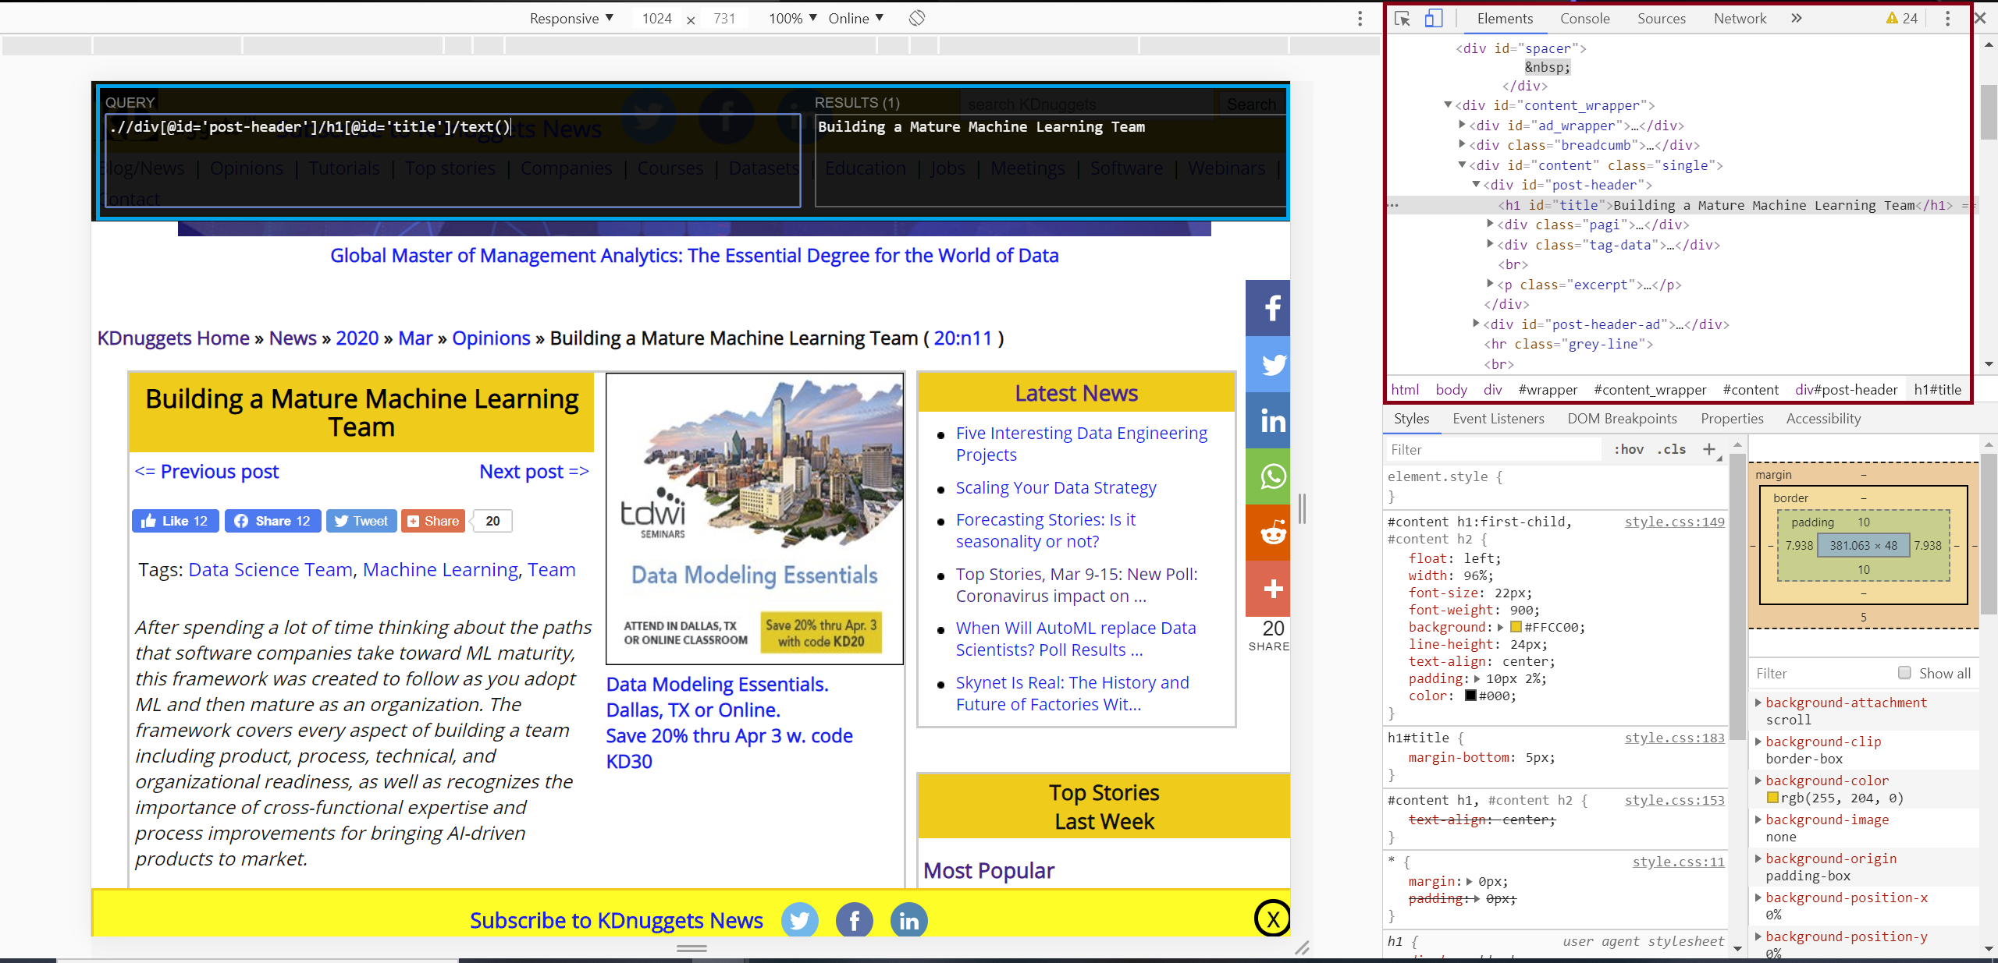Image resolution: width=1998 pixels, height=963 pixels.
Task: Click the LinkedIn icon in subscribe bar
Action: point(909,920)
